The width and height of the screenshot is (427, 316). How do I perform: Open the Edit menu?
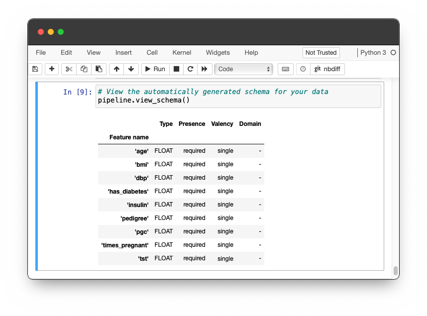(66, 53)
